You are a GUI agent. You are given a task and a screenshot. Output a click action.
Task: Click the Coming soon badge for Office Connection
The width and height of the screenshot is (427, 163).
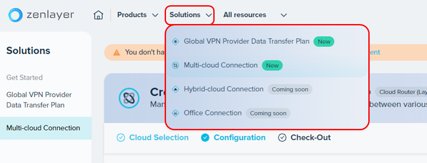click(268, 113)
